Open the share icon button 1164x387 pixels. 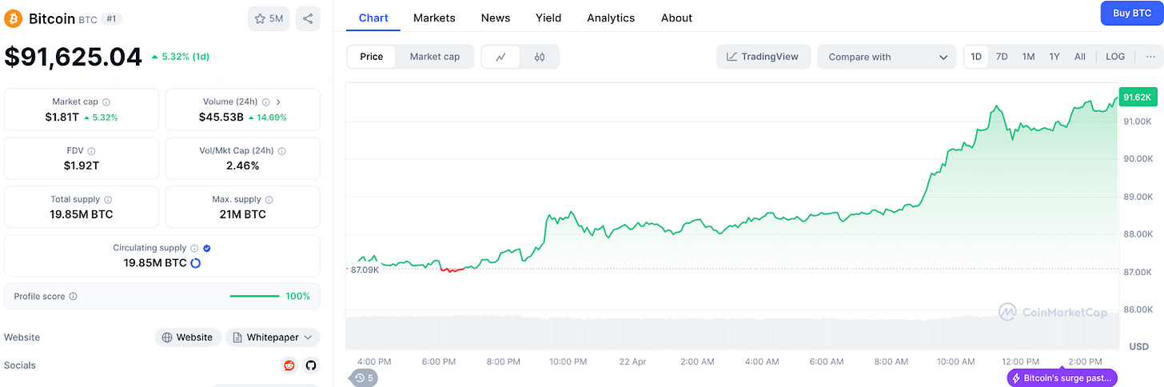309,18
